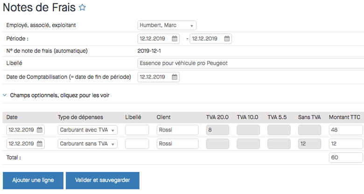Select TVA 10.0 field in Carburant avec TVA row

[x=248, y=130]
